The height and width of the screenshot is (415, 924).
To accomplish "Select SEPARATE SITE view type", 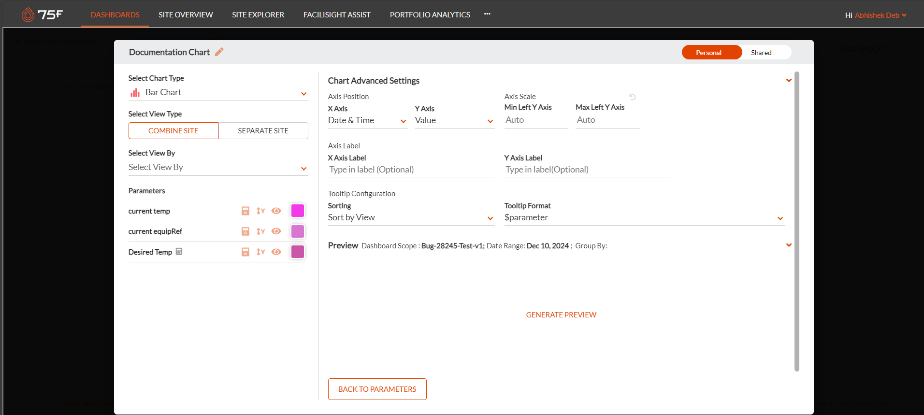I will click(x=263, y=130).
